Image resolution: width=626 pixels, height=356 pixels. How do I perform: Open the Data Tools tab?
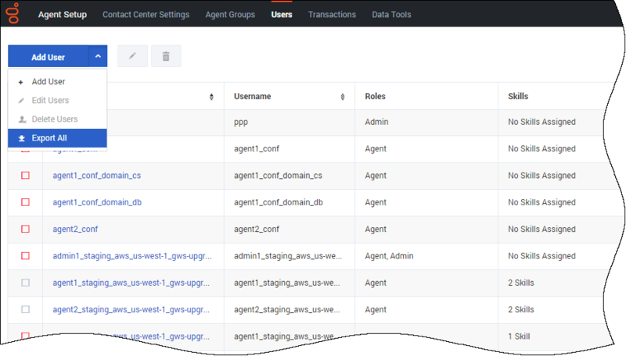click(x=391, y=14)
